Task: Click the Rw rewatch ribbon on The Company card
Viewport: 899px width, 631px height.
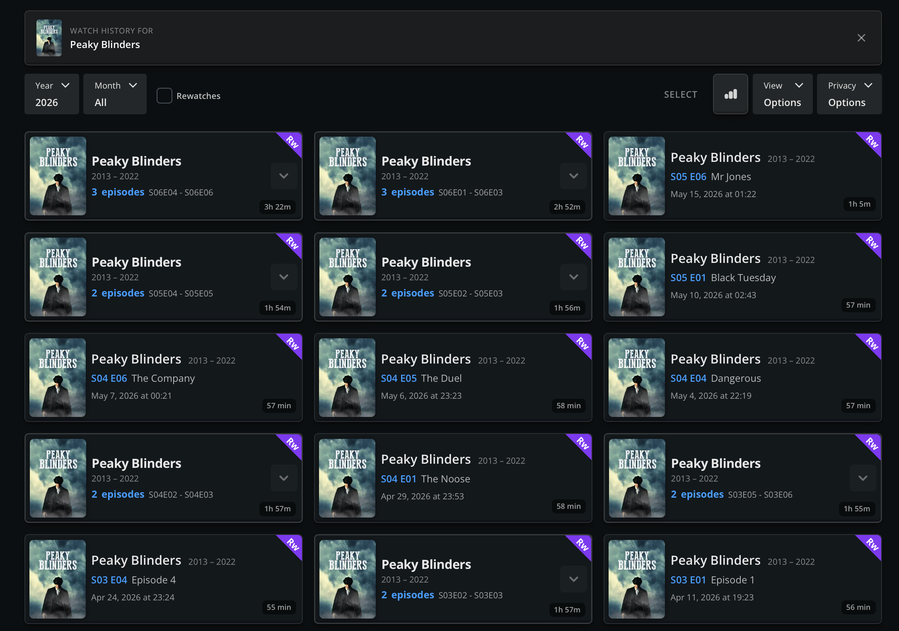Action: coord(292,344)
